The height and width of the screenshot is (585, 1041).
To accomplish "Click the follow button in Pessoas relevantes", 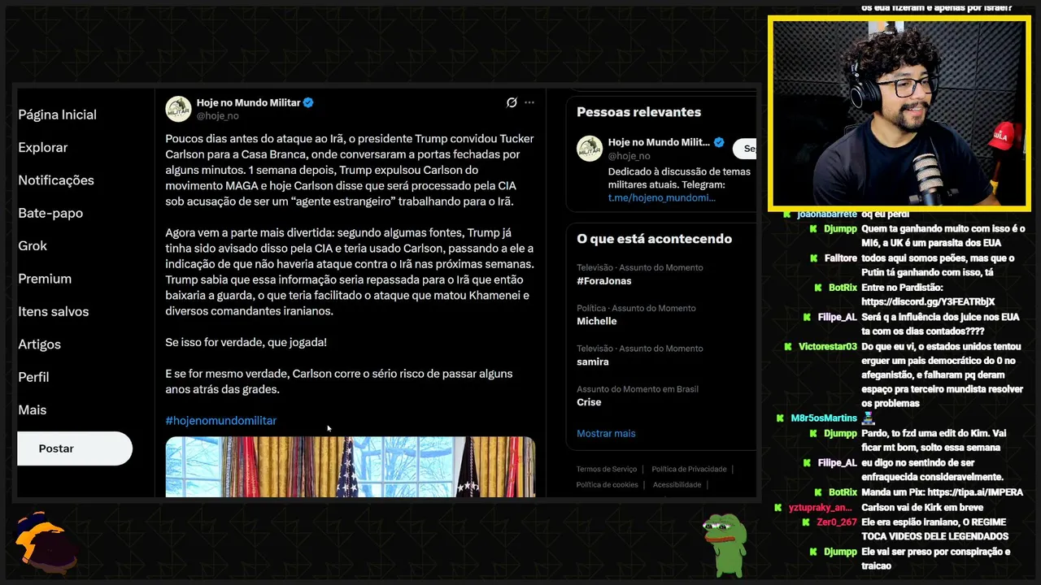I will pyautogui.click(x=745, y=149).
